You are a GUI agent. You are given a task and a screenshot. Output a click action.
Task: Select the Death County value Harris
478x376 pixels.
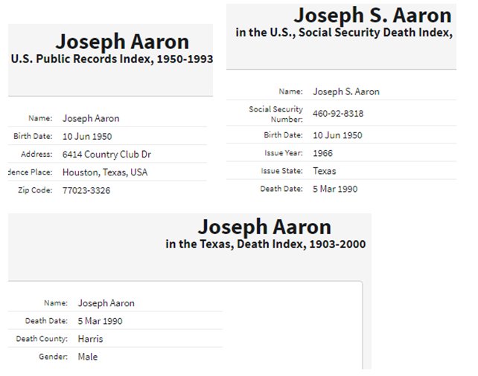(x=91, y=339)
